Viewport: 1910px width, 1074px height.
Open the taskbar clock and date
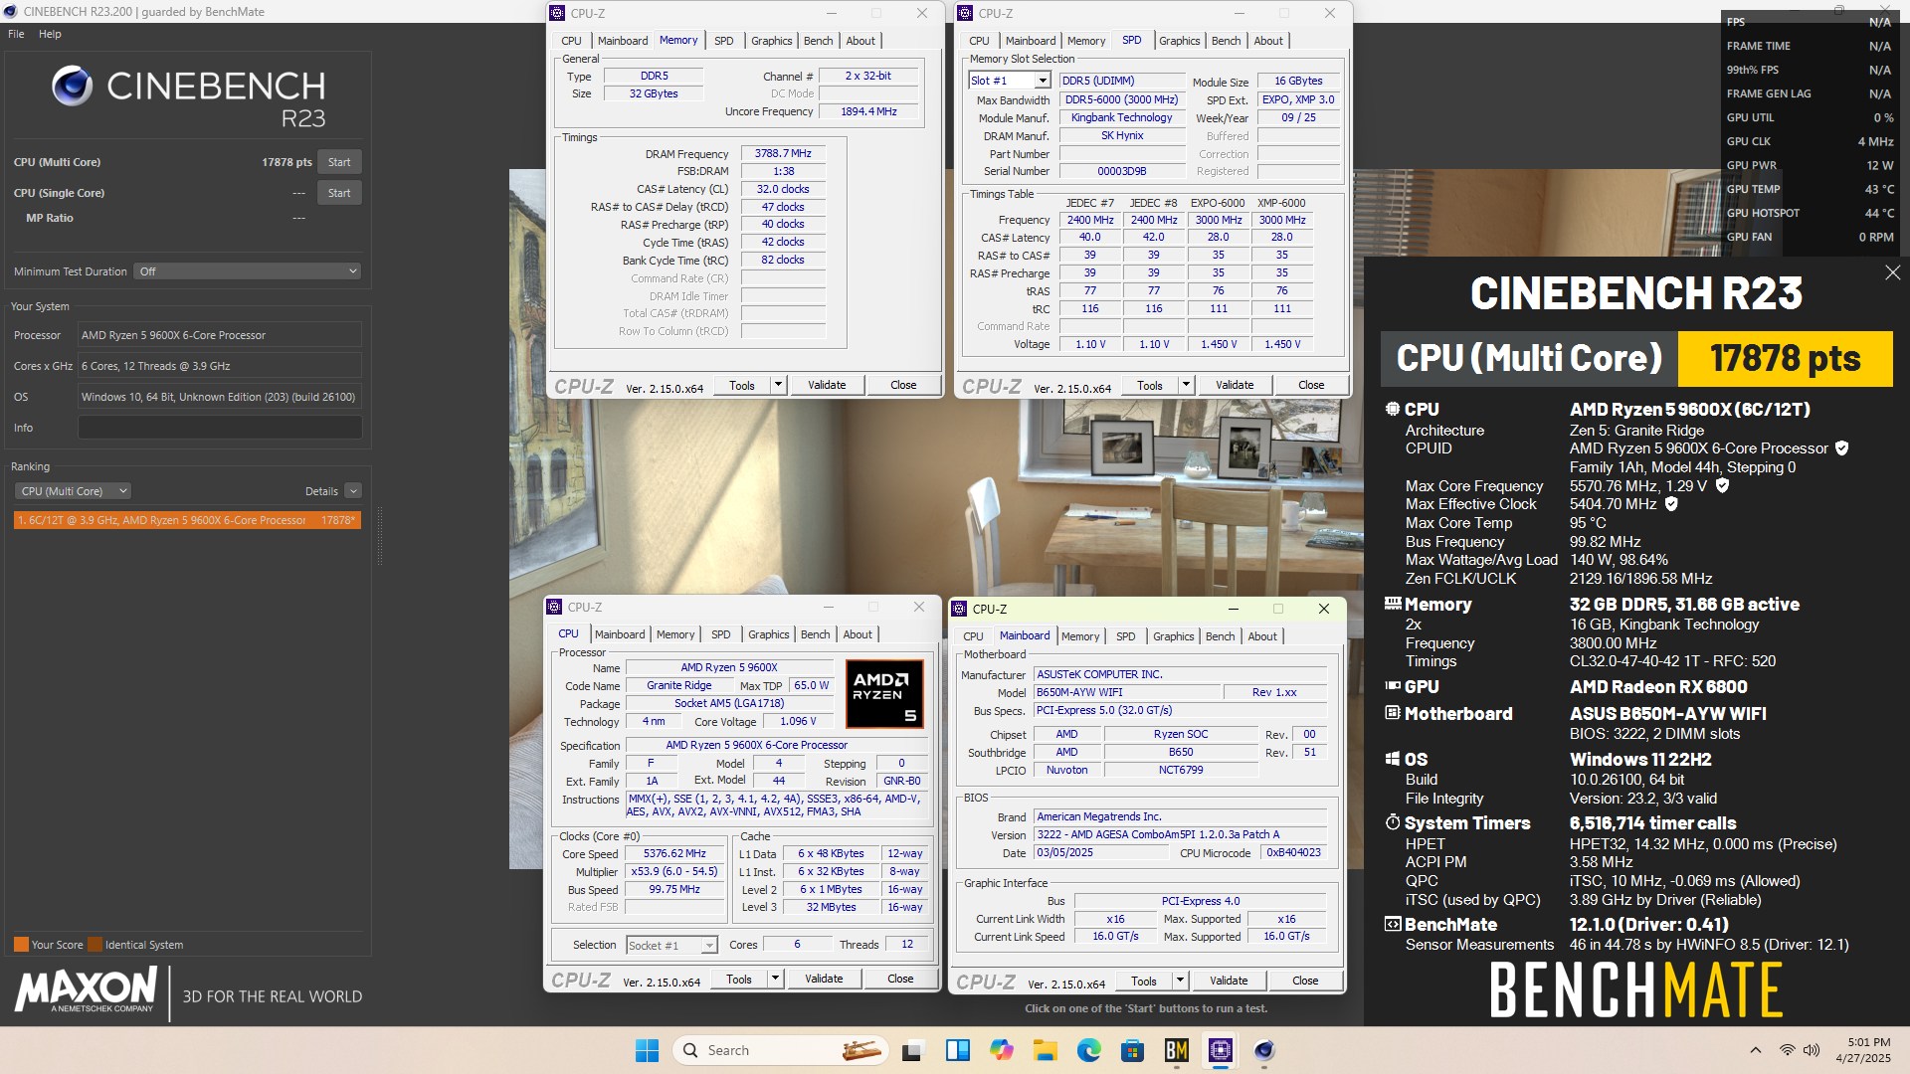tap(1863, 1050)
